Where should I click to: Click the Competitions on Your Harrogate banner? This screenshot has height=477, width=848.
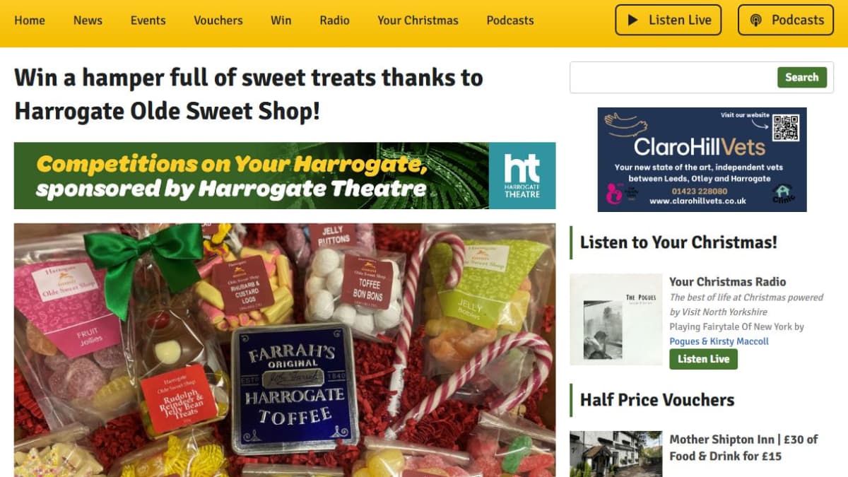(x=285, y=176)
